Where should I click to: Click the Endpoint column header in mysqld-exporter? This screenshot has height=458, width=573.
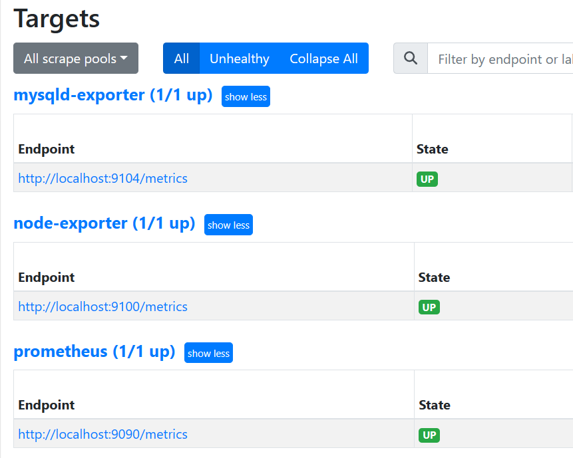coord(47,149)
